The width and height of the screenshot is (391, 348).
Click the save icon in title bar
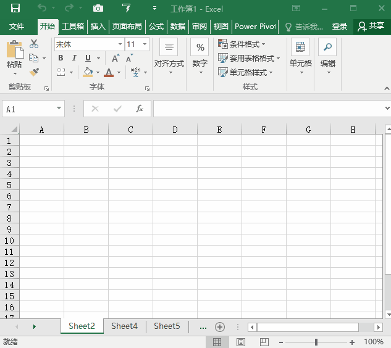15,8
